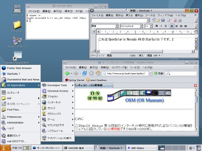Expand Preferences submenu in launch menu
Image resolution: width=202 pixels, height=151 pixels.
[x=21, y=117]
